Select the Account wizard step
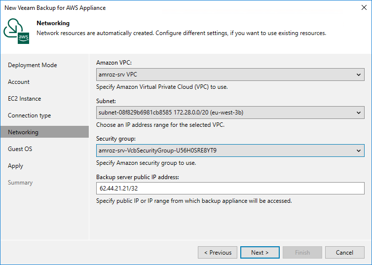The height and width of the screenshot is (265, 372). click(x=19, y=82)
